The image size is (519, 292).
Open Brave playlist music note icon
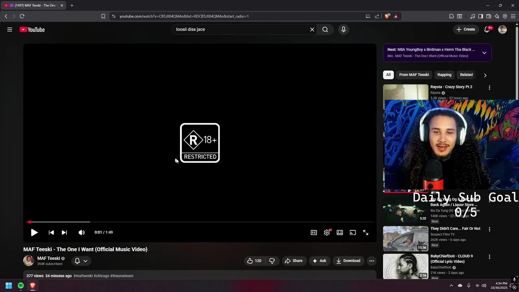(x=472, y=16)
